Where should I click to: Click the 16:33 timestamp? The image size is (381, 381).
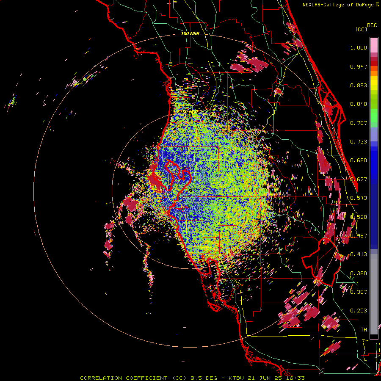295,378
